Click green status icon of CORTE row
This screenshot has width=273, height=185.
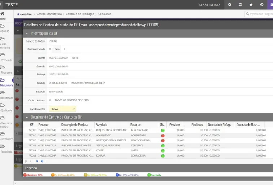pyautogui.click(x=162, y=151)
